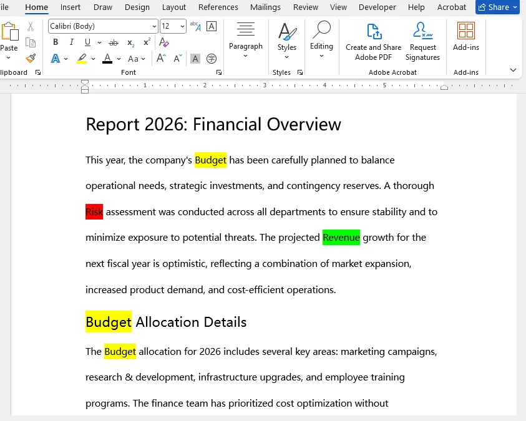This screenshot has width=526, height=421.
Task: Apply Superscript formatting
Action: pyautogui.click(x=145, y=42)
